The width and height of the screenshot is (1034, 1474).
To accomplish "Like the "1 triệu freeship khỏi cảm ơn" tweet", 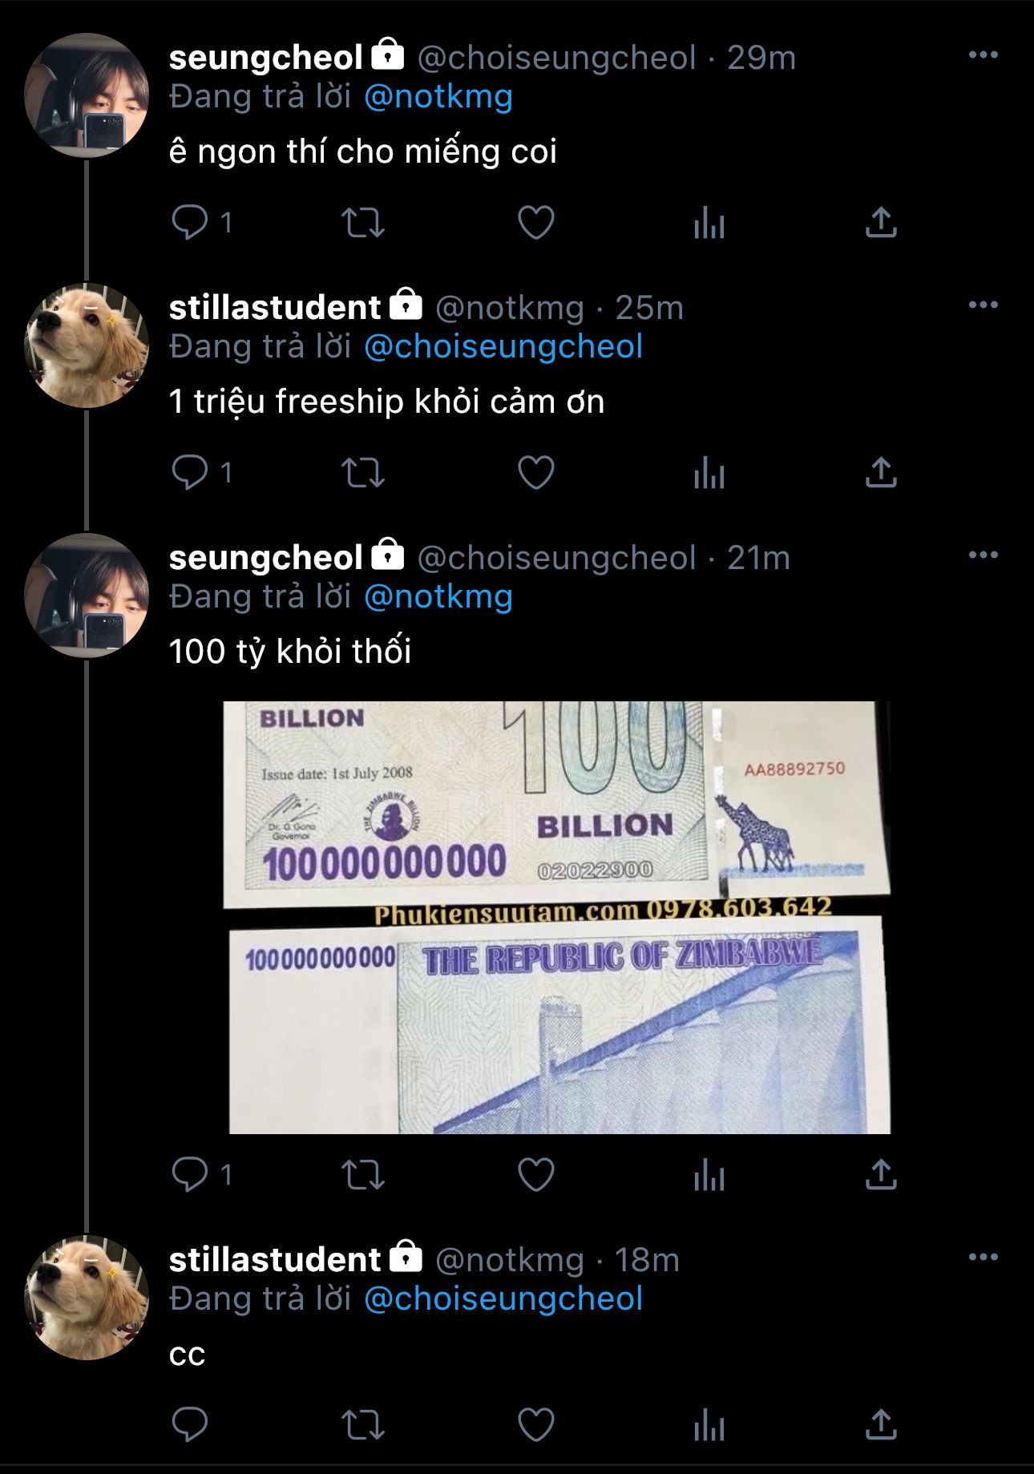I will pos(536,473).
